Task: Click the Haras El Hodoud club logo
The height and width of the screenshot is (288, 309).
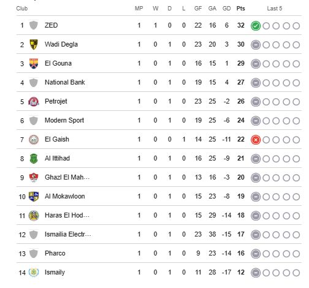Action: tap(34, 216)
